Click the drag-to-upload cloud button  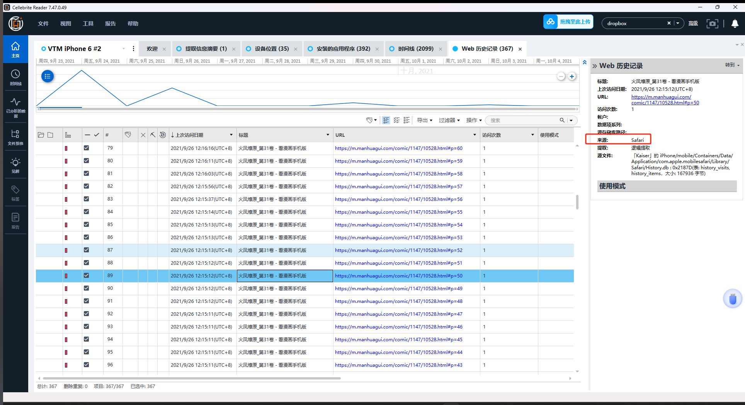click(x=568, y=22)
